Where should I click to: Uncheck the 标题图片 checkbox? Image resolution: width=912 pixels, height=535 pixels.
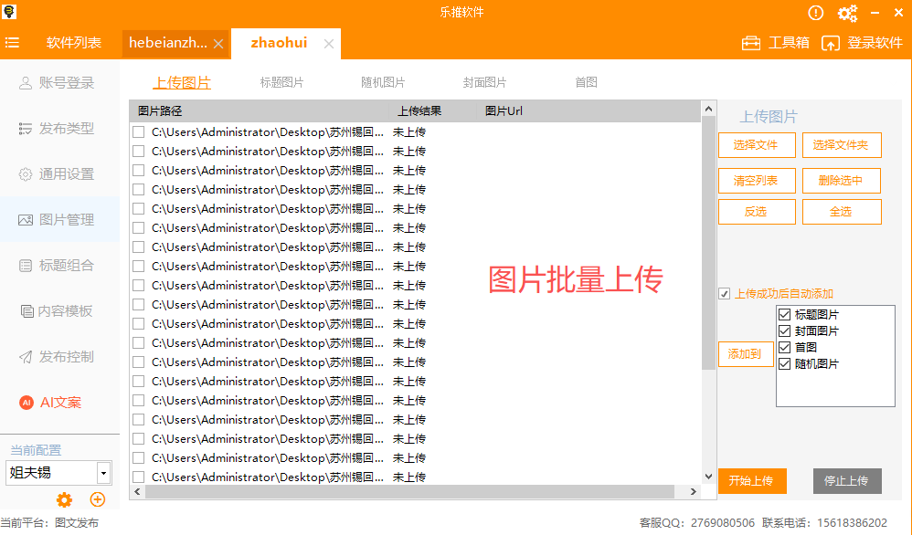[784, 314]
